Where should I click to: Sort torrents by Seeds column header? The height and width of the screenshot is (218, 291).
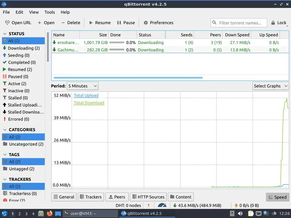[180, 35]
